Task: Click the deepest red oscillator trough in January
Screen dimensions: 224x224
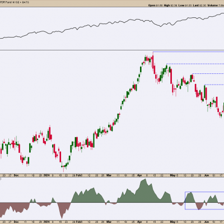Action: click(62, 217)
